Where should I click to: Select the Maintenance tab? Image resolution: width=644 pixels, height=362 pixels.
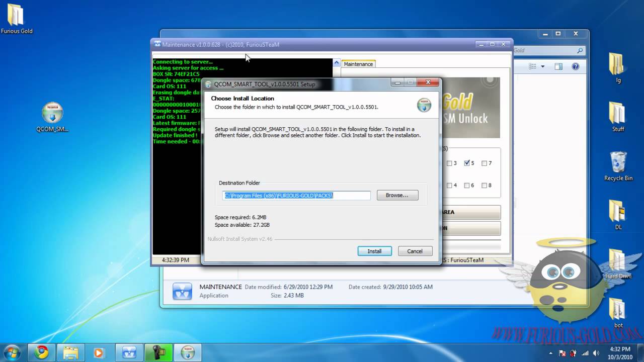click(x=358, y=64)
